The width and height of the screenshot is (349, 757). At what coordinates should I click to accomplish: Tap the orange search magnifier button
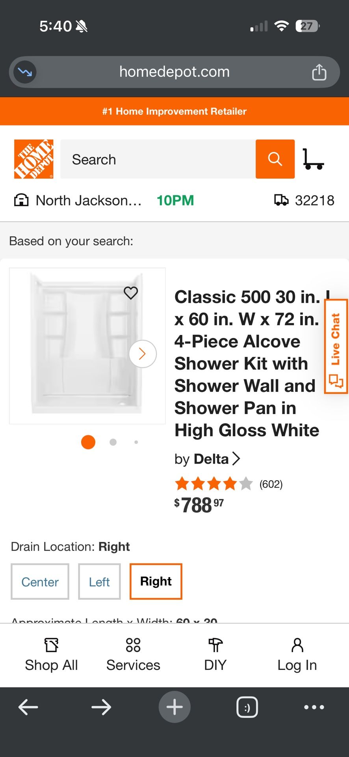click(275, 159)
